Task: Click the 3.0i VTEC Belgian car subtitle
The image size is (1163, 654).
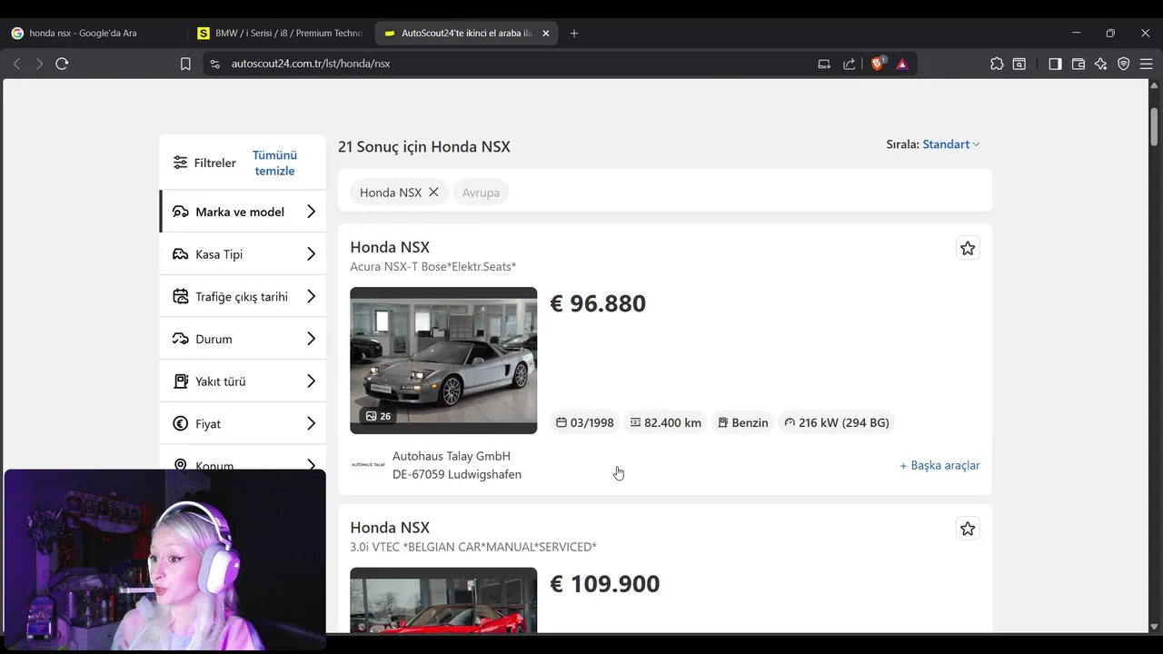Action: coord(473,547)
